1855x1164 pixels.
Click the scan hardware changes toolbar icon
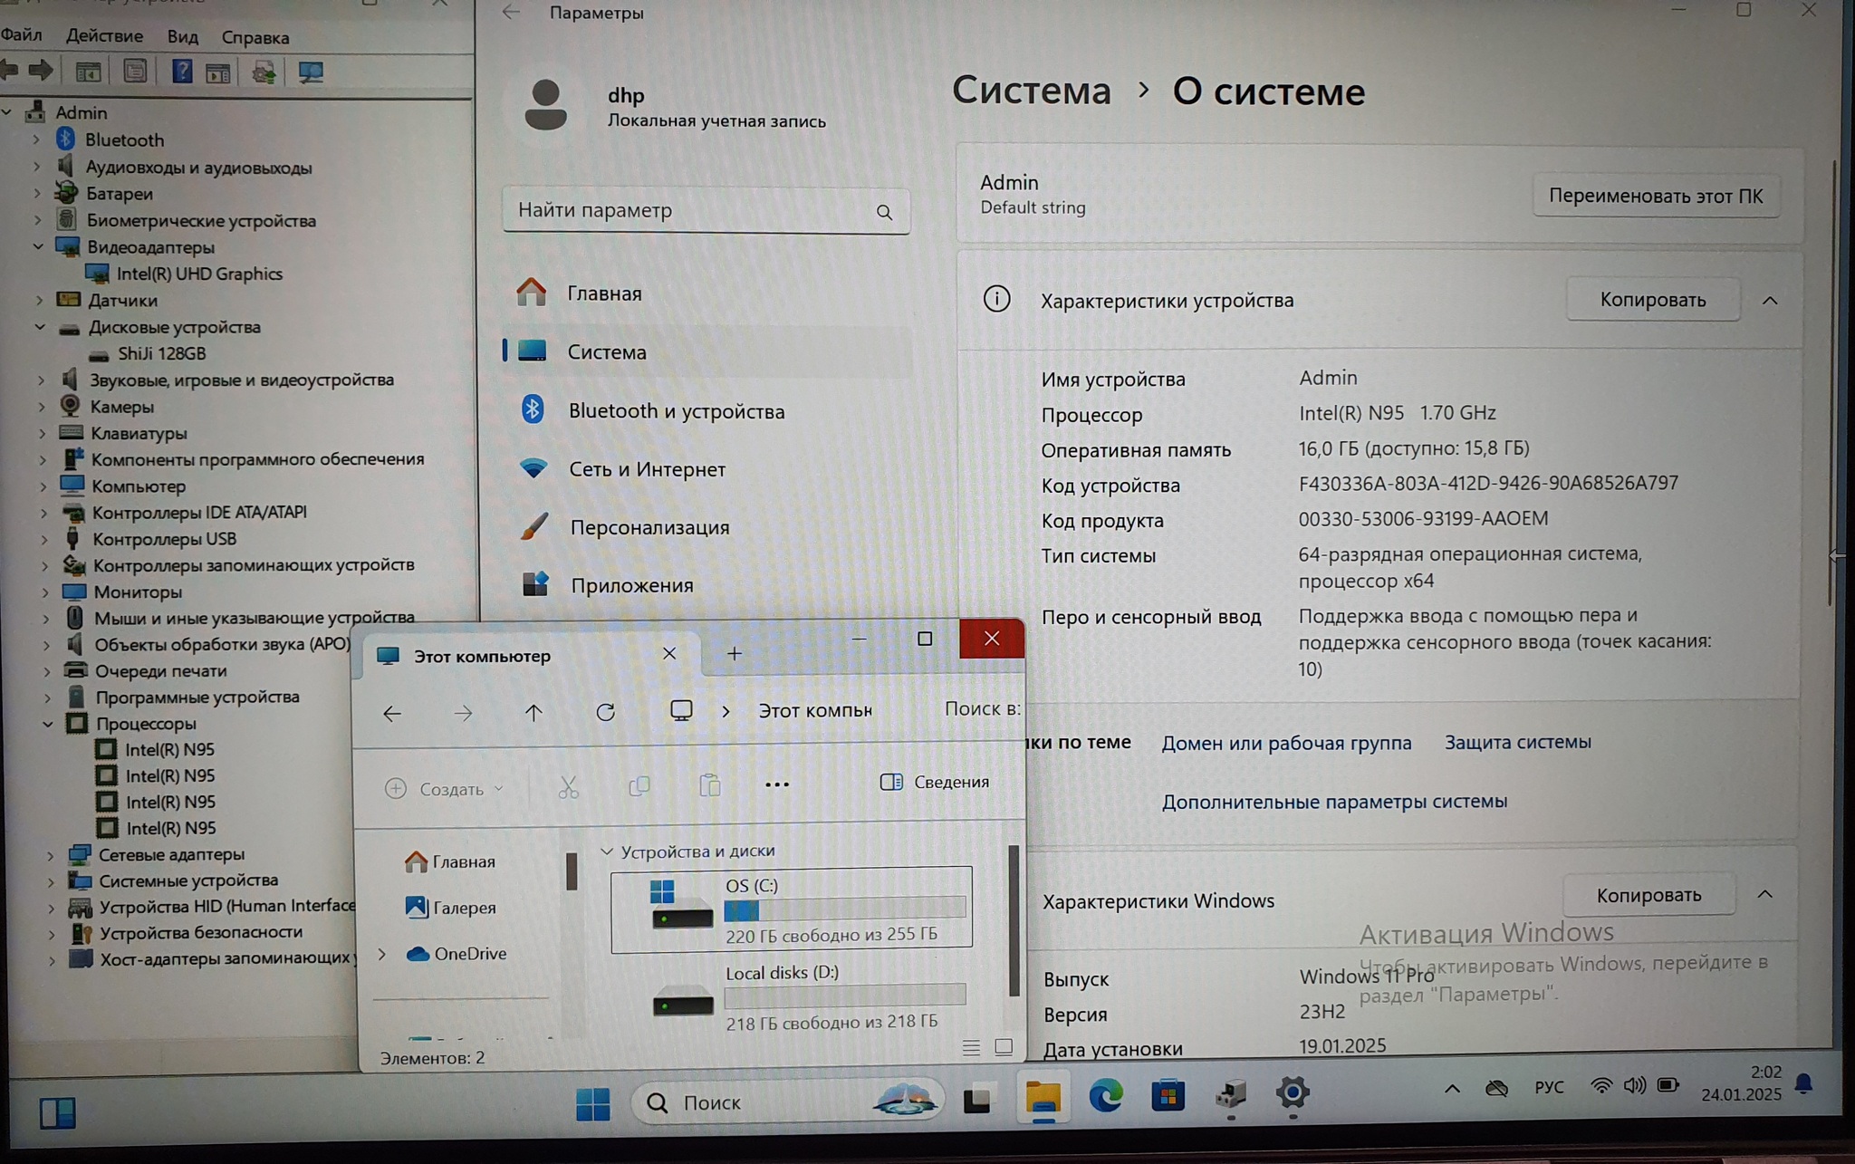click(x=311, y=72)
